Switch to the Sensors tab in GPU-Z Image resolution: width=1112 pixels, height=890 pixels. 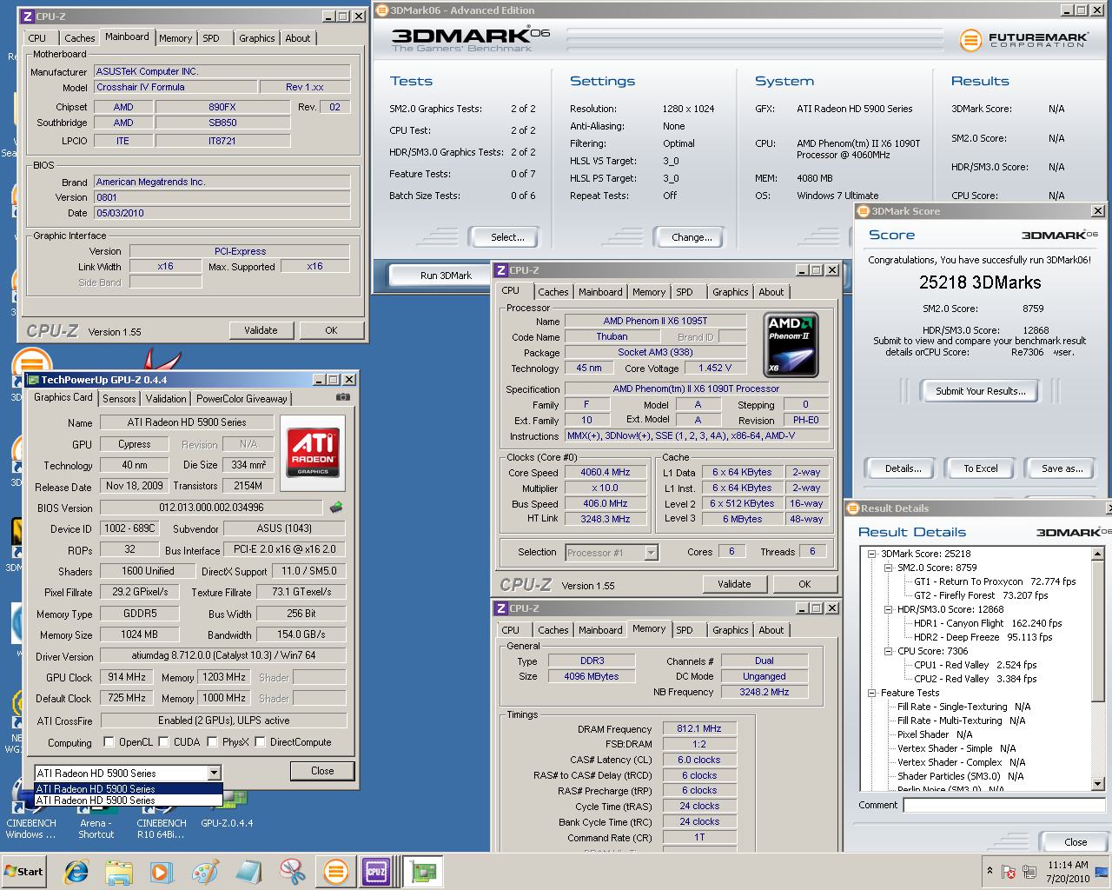click(119, 399)
